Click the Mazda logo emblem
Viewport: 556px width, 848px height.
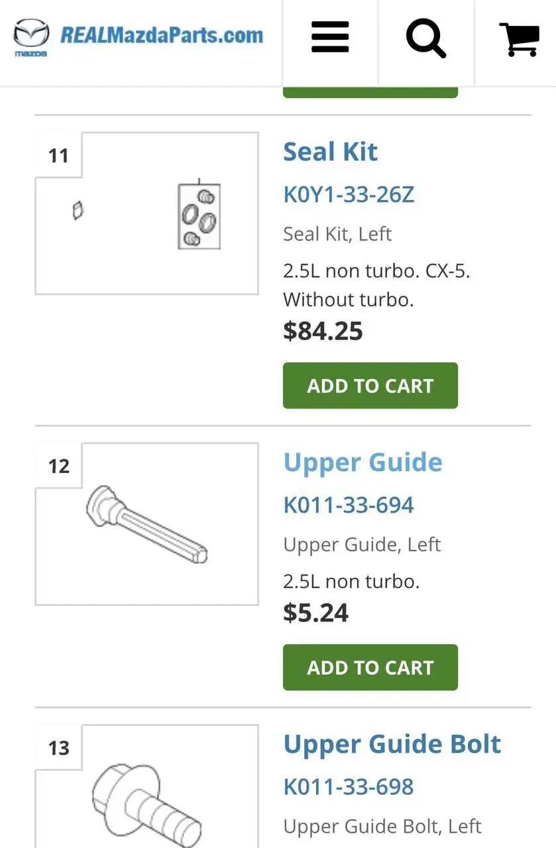tap(31, 37)
